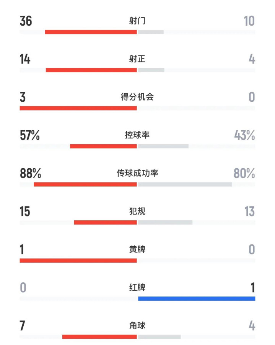Screen dimensions: 275x345
Task: Select the 射正 shots on target label
Action: coord(137,59)
